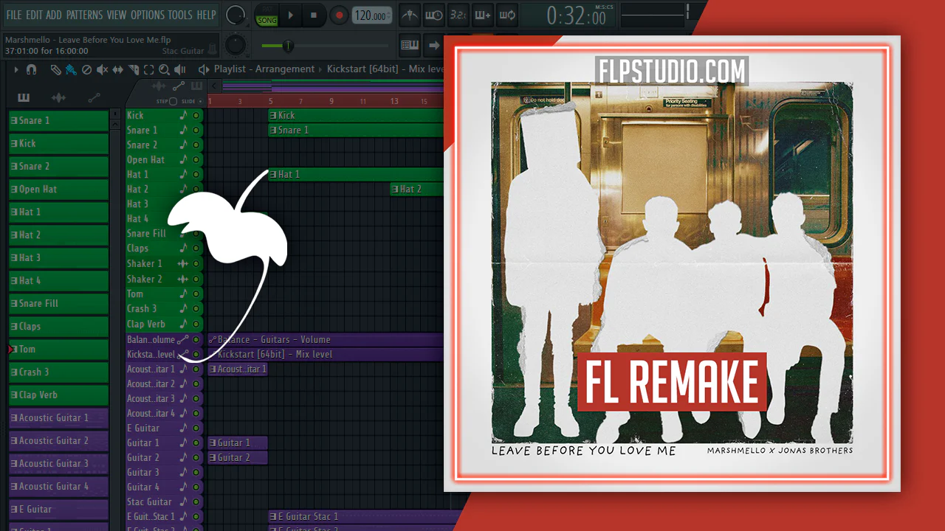Select Acoustic Guitar 1 pattern in the picker

click(x=58, y=417)
